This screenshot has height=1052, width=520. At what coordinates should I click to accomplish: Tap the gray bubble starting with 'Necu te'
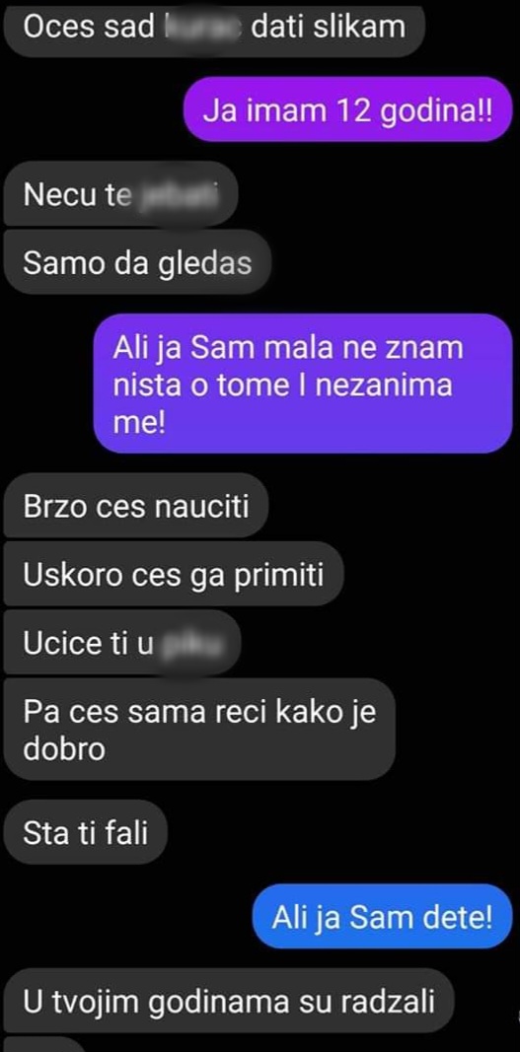121,194
